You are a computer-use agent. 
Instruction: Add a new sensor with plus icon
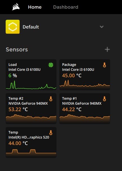[x=107, y=49]
